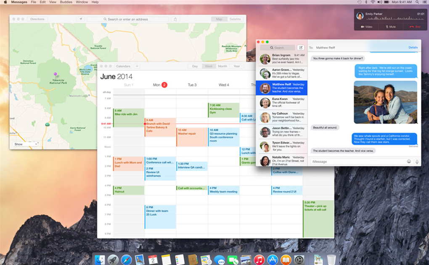Viewport: 429px width, 265px height.
Task: End the call with Emily Parker
Action: (x=415, y=27)
